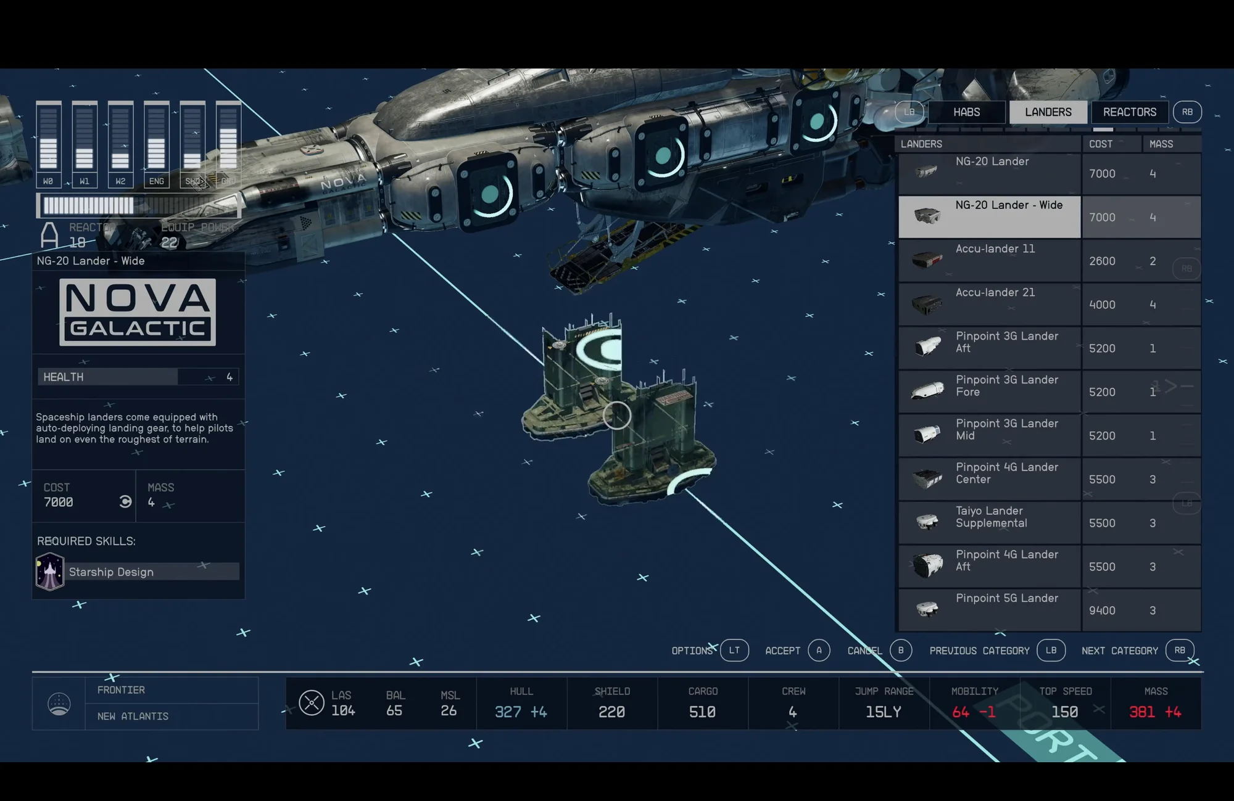Click the credits symbol beside cost 7000
The height and width of the screenshot is (801, 1234).
coord(125,502)
